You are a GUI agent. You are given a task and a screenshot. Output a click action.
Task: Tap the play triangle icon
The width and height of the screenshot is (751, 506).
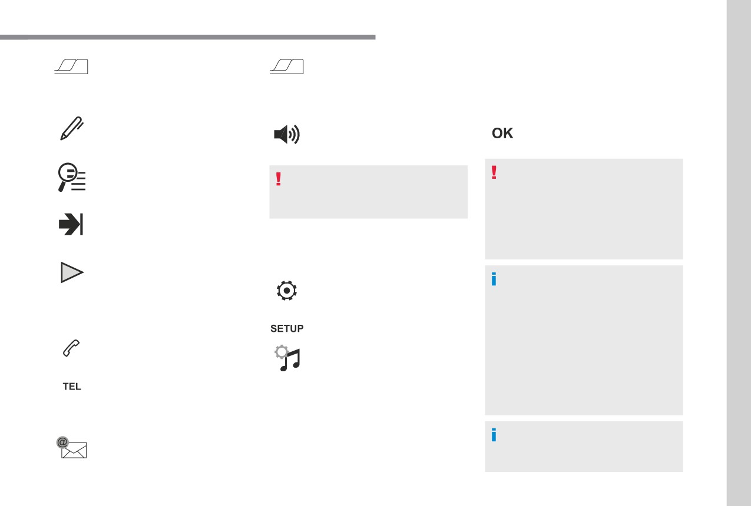pos(72,273)
